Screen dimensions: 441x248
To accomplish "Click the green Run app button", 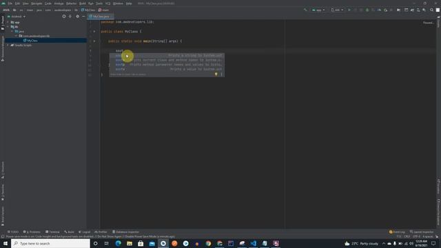I will click(x=349, y=10).
